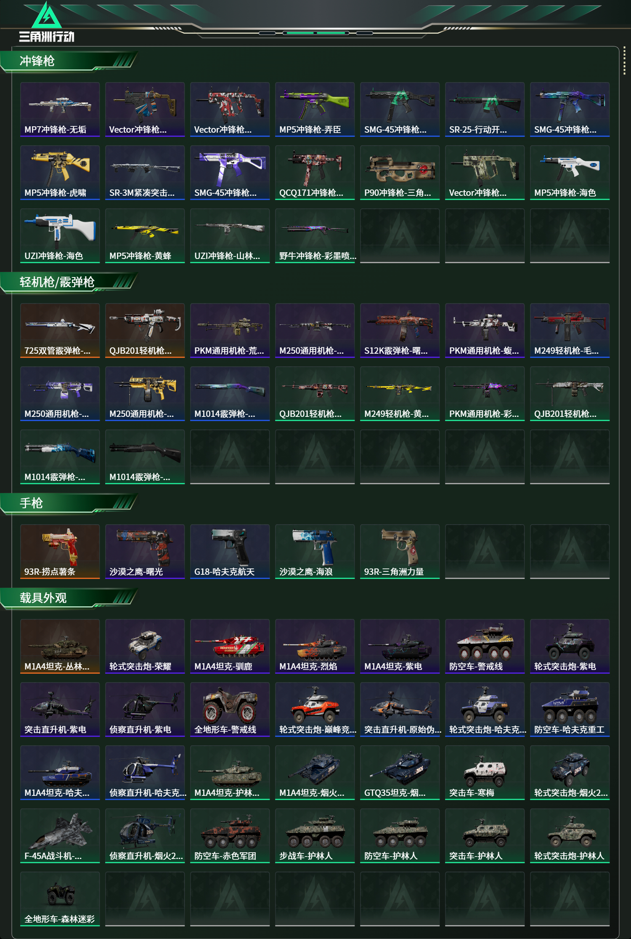Screen dimensions: 631x939
Task: Select the G18-哈夫克航天 pistol icon
Action: pyautogui.click(x=230, y=552)
